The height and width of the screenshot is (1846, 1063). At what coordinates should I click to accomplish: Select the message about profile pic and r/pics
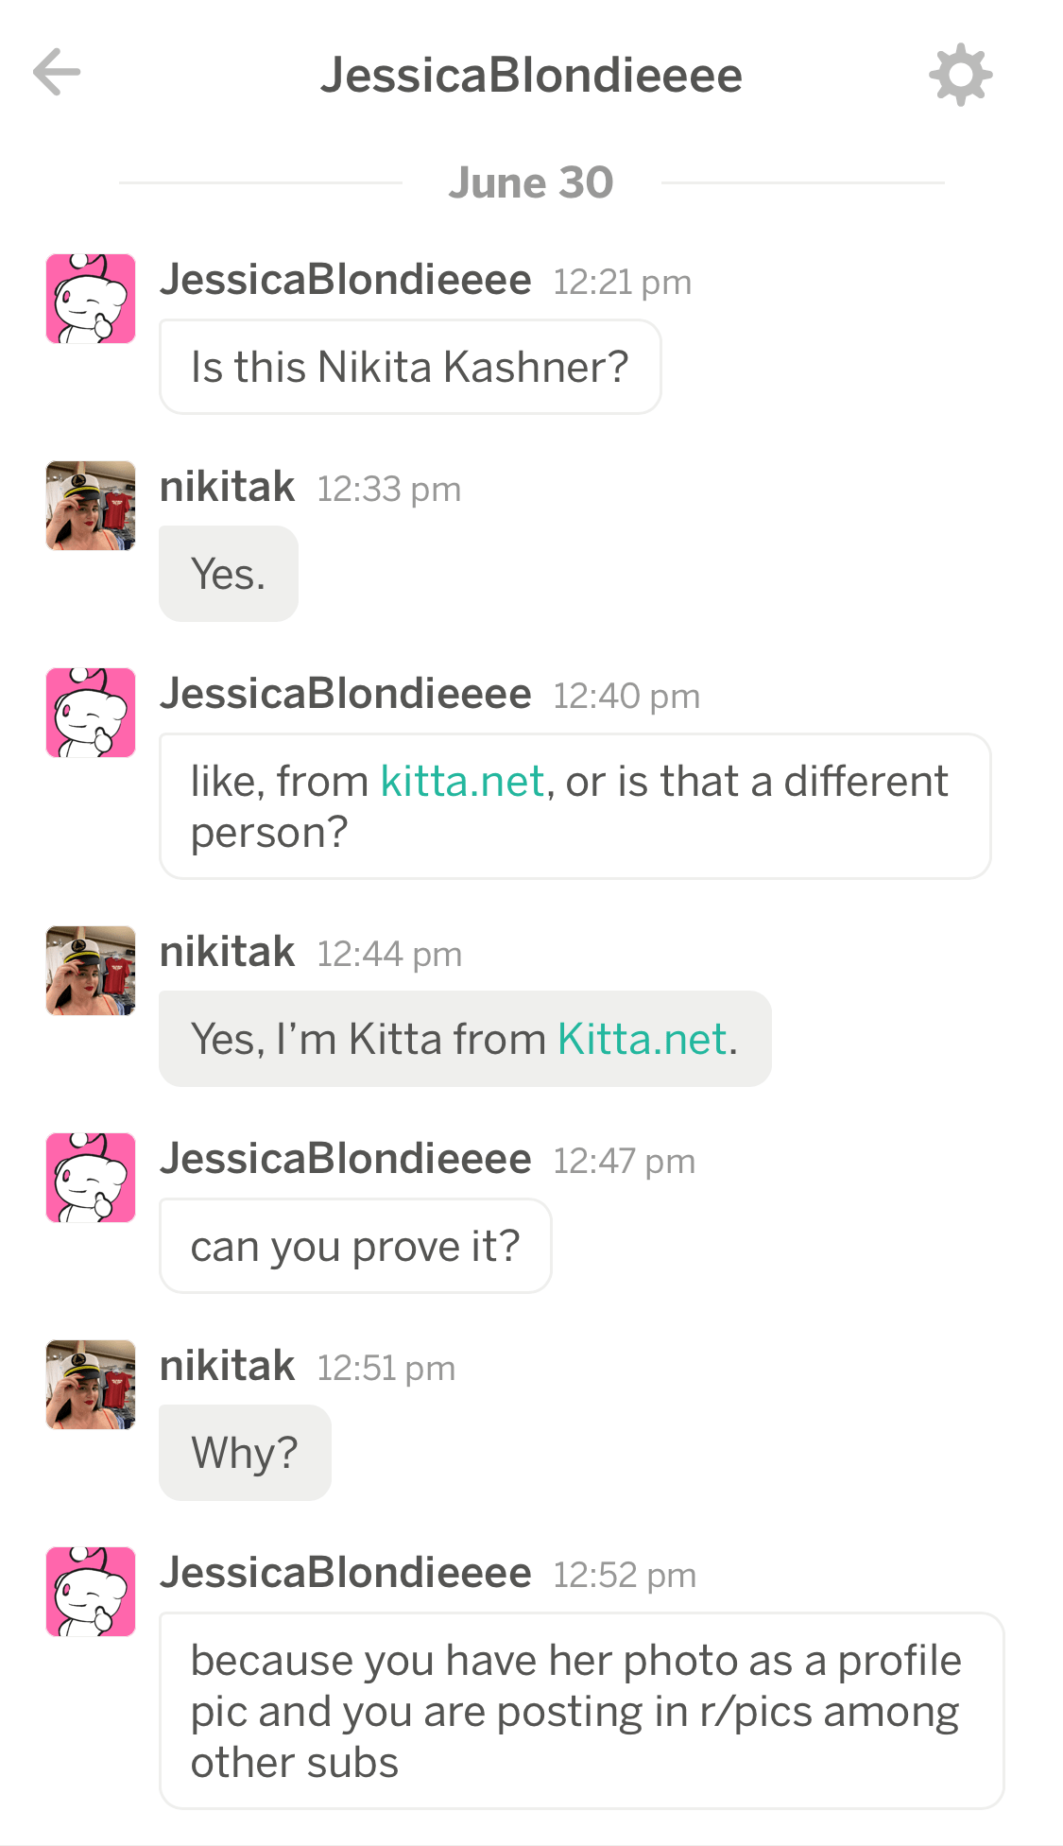[x=581, y=1711]
